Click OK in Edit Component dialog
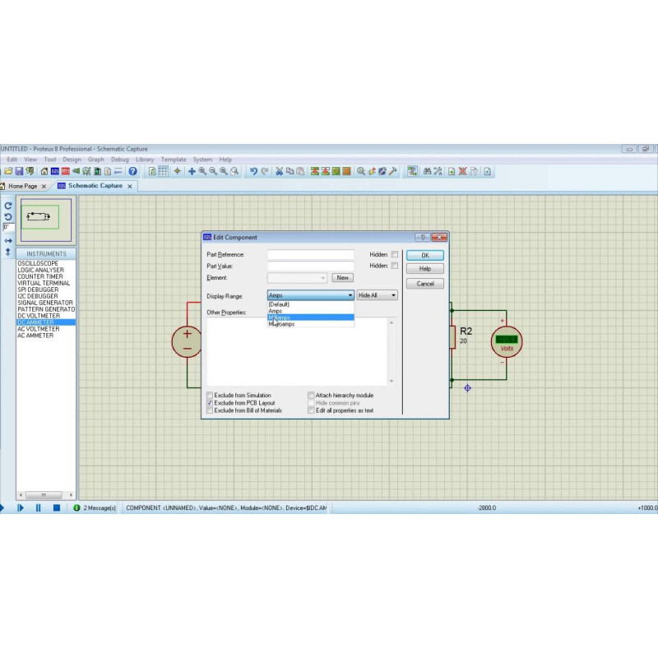 (425, 255)
